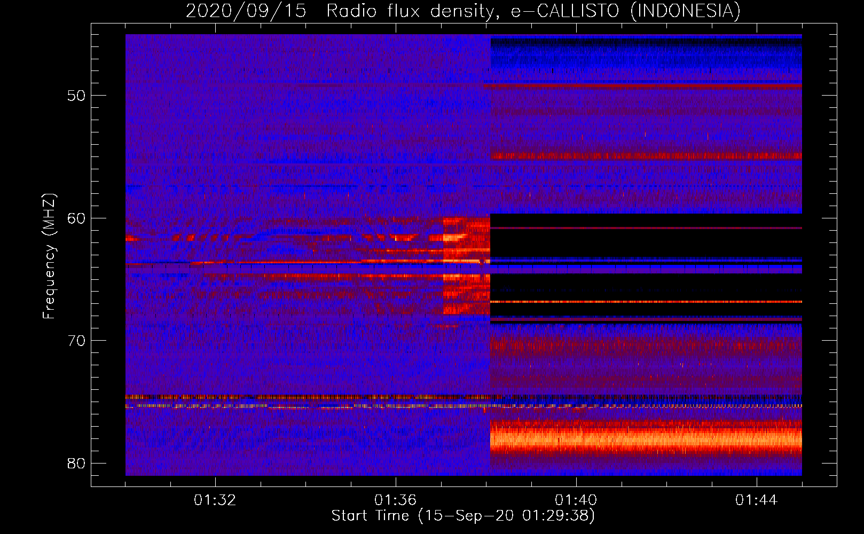
Task: Click the plot title "2020/09/15 Radio flux density, e-CALLISTO (INDONESIA)"
Action: coord(463,11)
